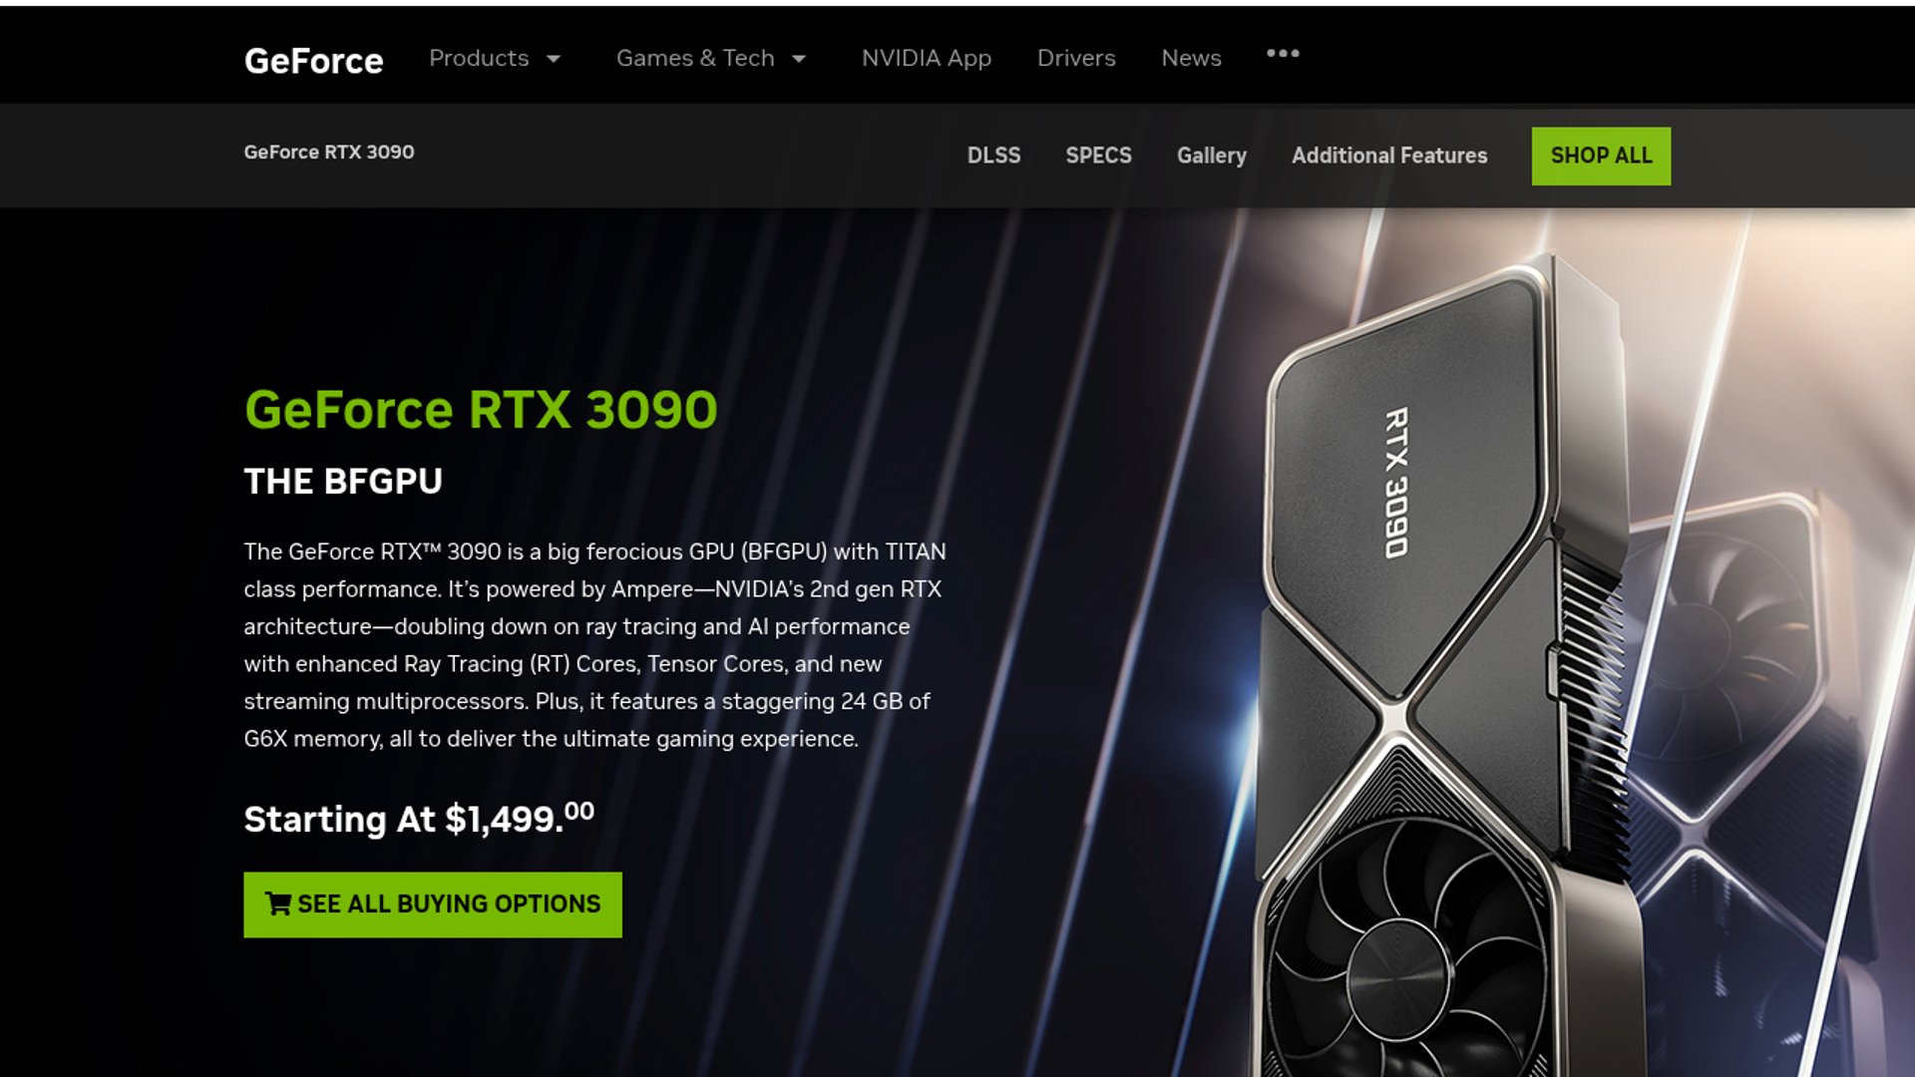Click the GeForce logo in header

pos(313,61)
